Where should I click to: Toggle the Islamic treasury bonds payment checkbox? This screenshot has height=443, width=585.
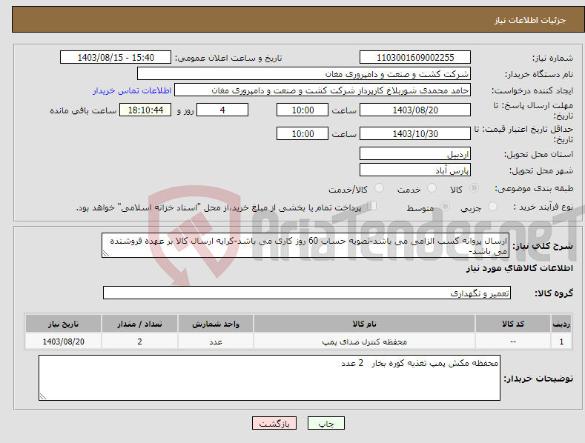point(372,206)
